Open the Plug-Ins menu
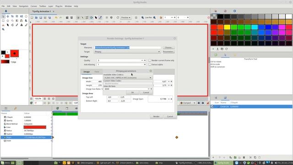 point(59,6)
